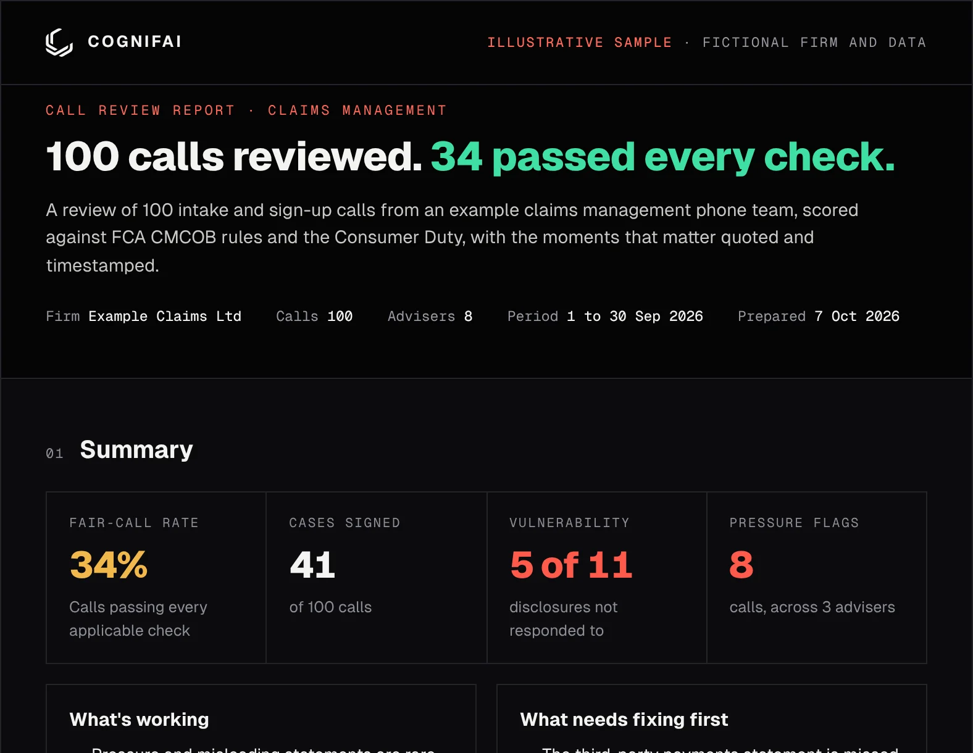
Task: Click the 'of 100 calls' caption
Action: [x=330, y=607]
